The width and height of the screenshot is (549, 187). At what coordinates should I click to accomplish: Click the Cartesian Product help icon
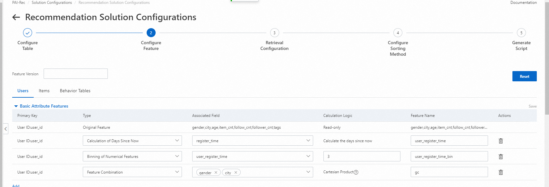click(x=356, y=172)
